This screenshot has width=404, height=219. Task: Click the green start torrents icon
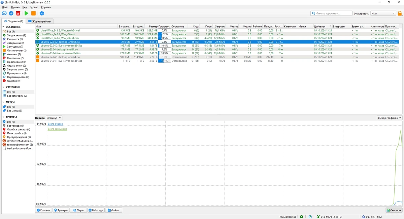click(26, 13)
